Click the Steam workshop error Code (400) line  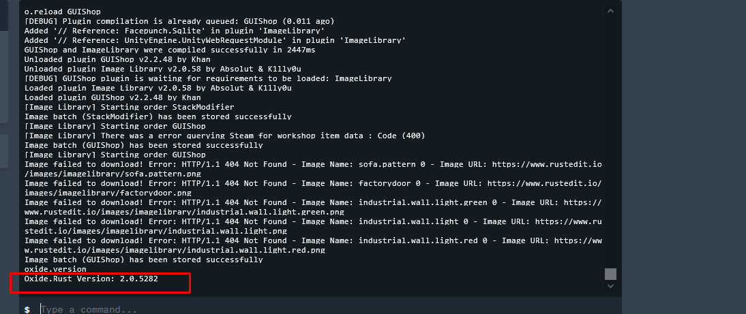tap(224, 136)
